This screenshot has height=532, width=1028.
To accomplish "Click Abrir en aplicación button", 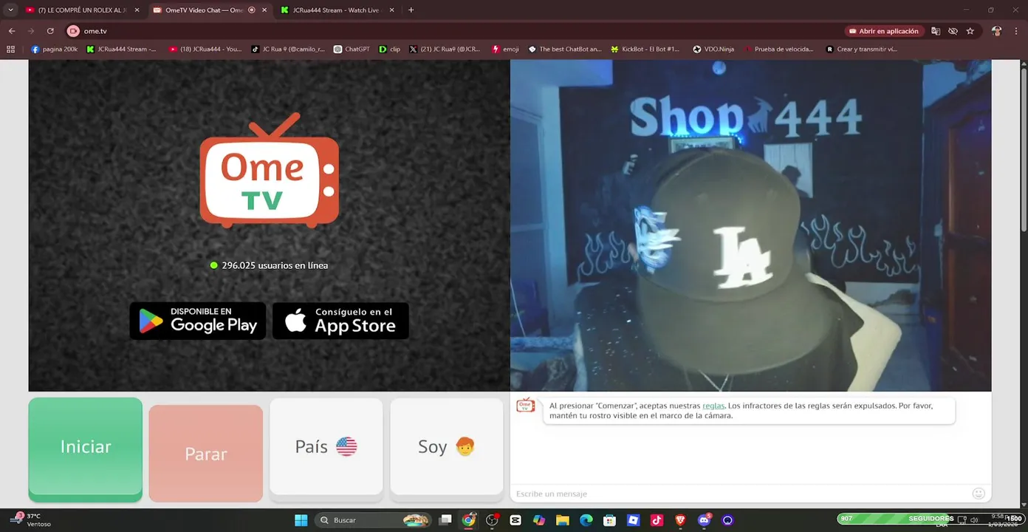I will click(x=884, y=31).
